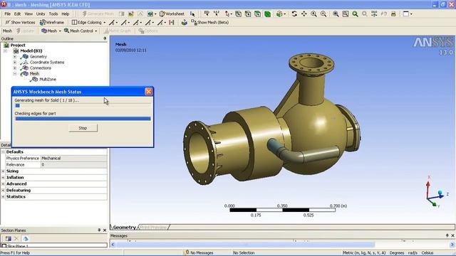Image resolution: width=456 pixels, height=256 pixels.
Task: Open the Units menu
Action: [41, 14]
